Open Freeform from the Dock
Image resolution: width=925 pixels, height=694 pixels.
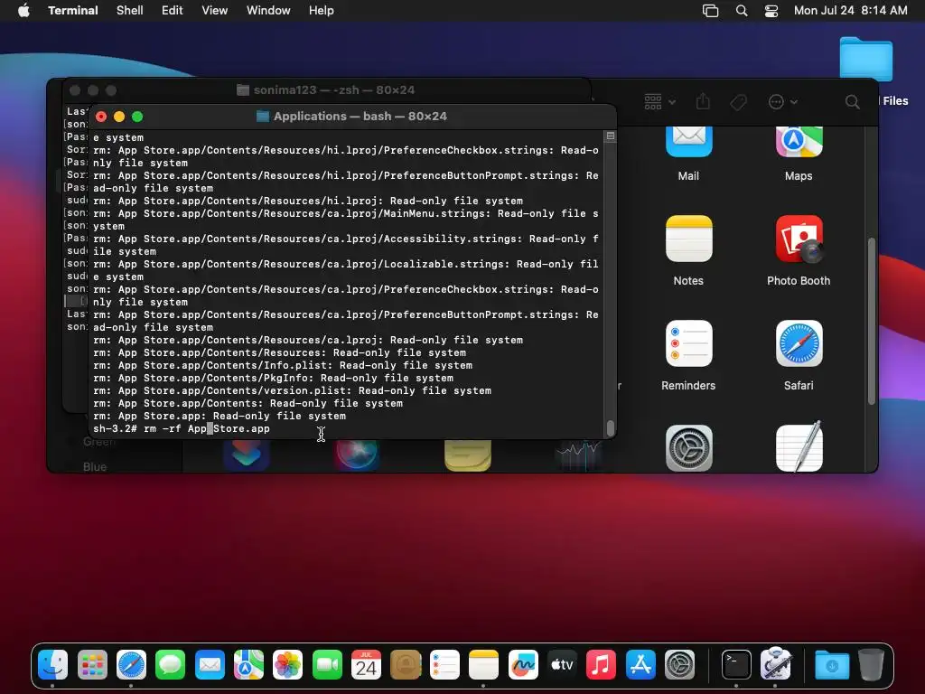523,664
